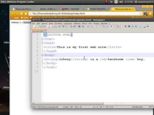Click the Run Macro Multiple Times icon
This screenshot has height=115, width=154.
click(136, 27)
